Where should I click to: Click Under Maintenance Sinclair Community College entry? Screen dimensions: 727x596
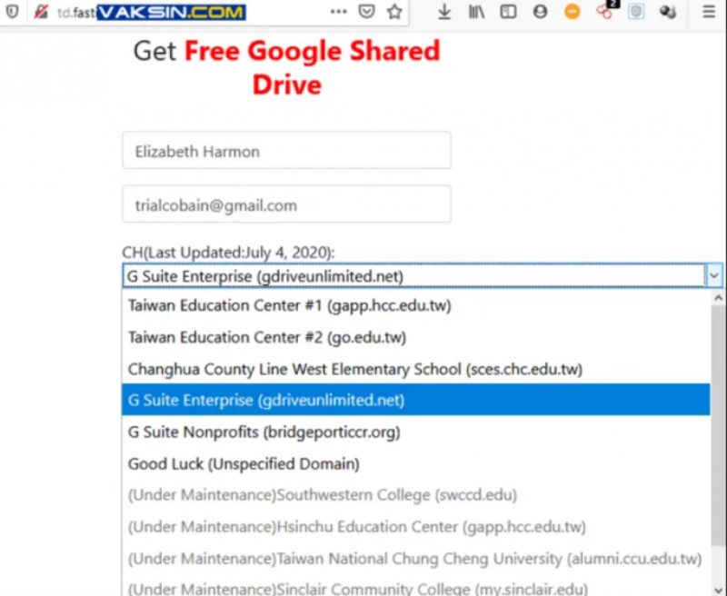416,587
